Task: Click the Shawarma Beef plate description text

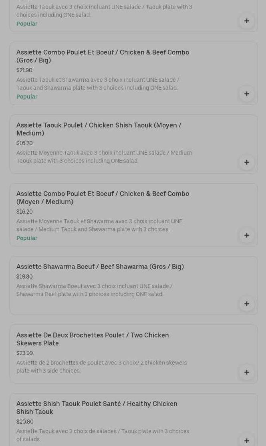Action: coord(95,290)
